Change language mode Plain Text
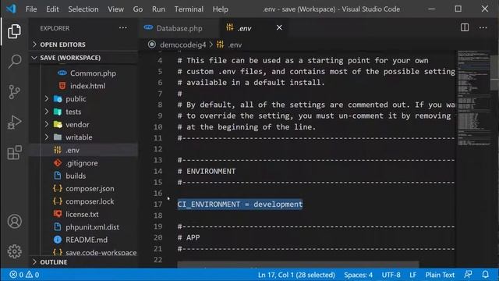This screenshot has height=281, width=499. click(x=440, y=275)
